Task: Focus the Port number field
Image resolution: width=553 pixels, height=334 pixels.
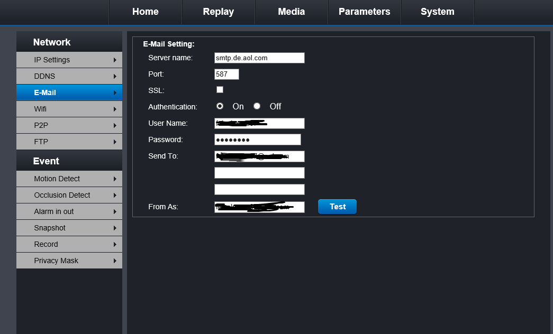Action: tap(226, 75)
